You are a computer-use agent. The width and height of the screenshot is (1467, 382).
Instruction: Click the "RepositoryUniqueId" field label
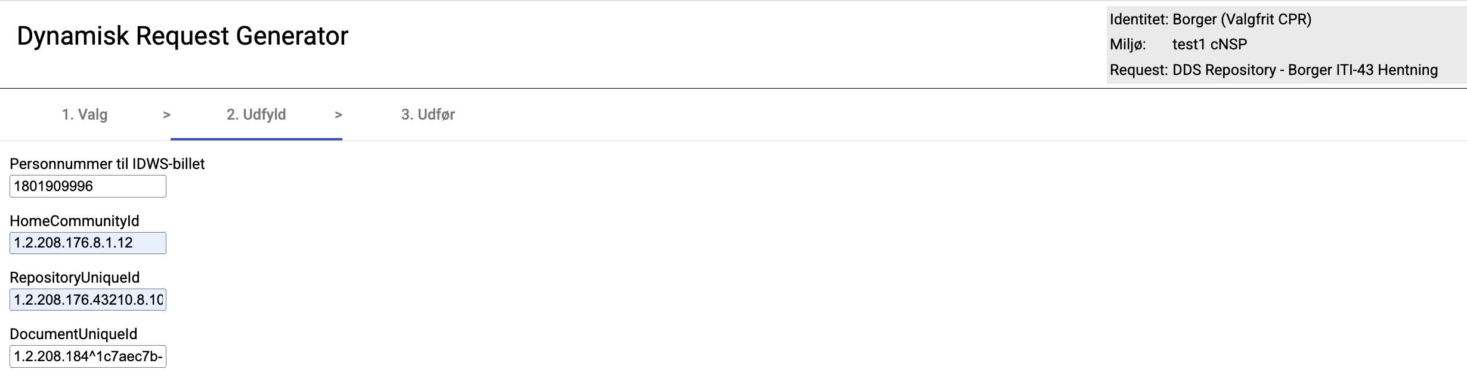pos(75,277)
